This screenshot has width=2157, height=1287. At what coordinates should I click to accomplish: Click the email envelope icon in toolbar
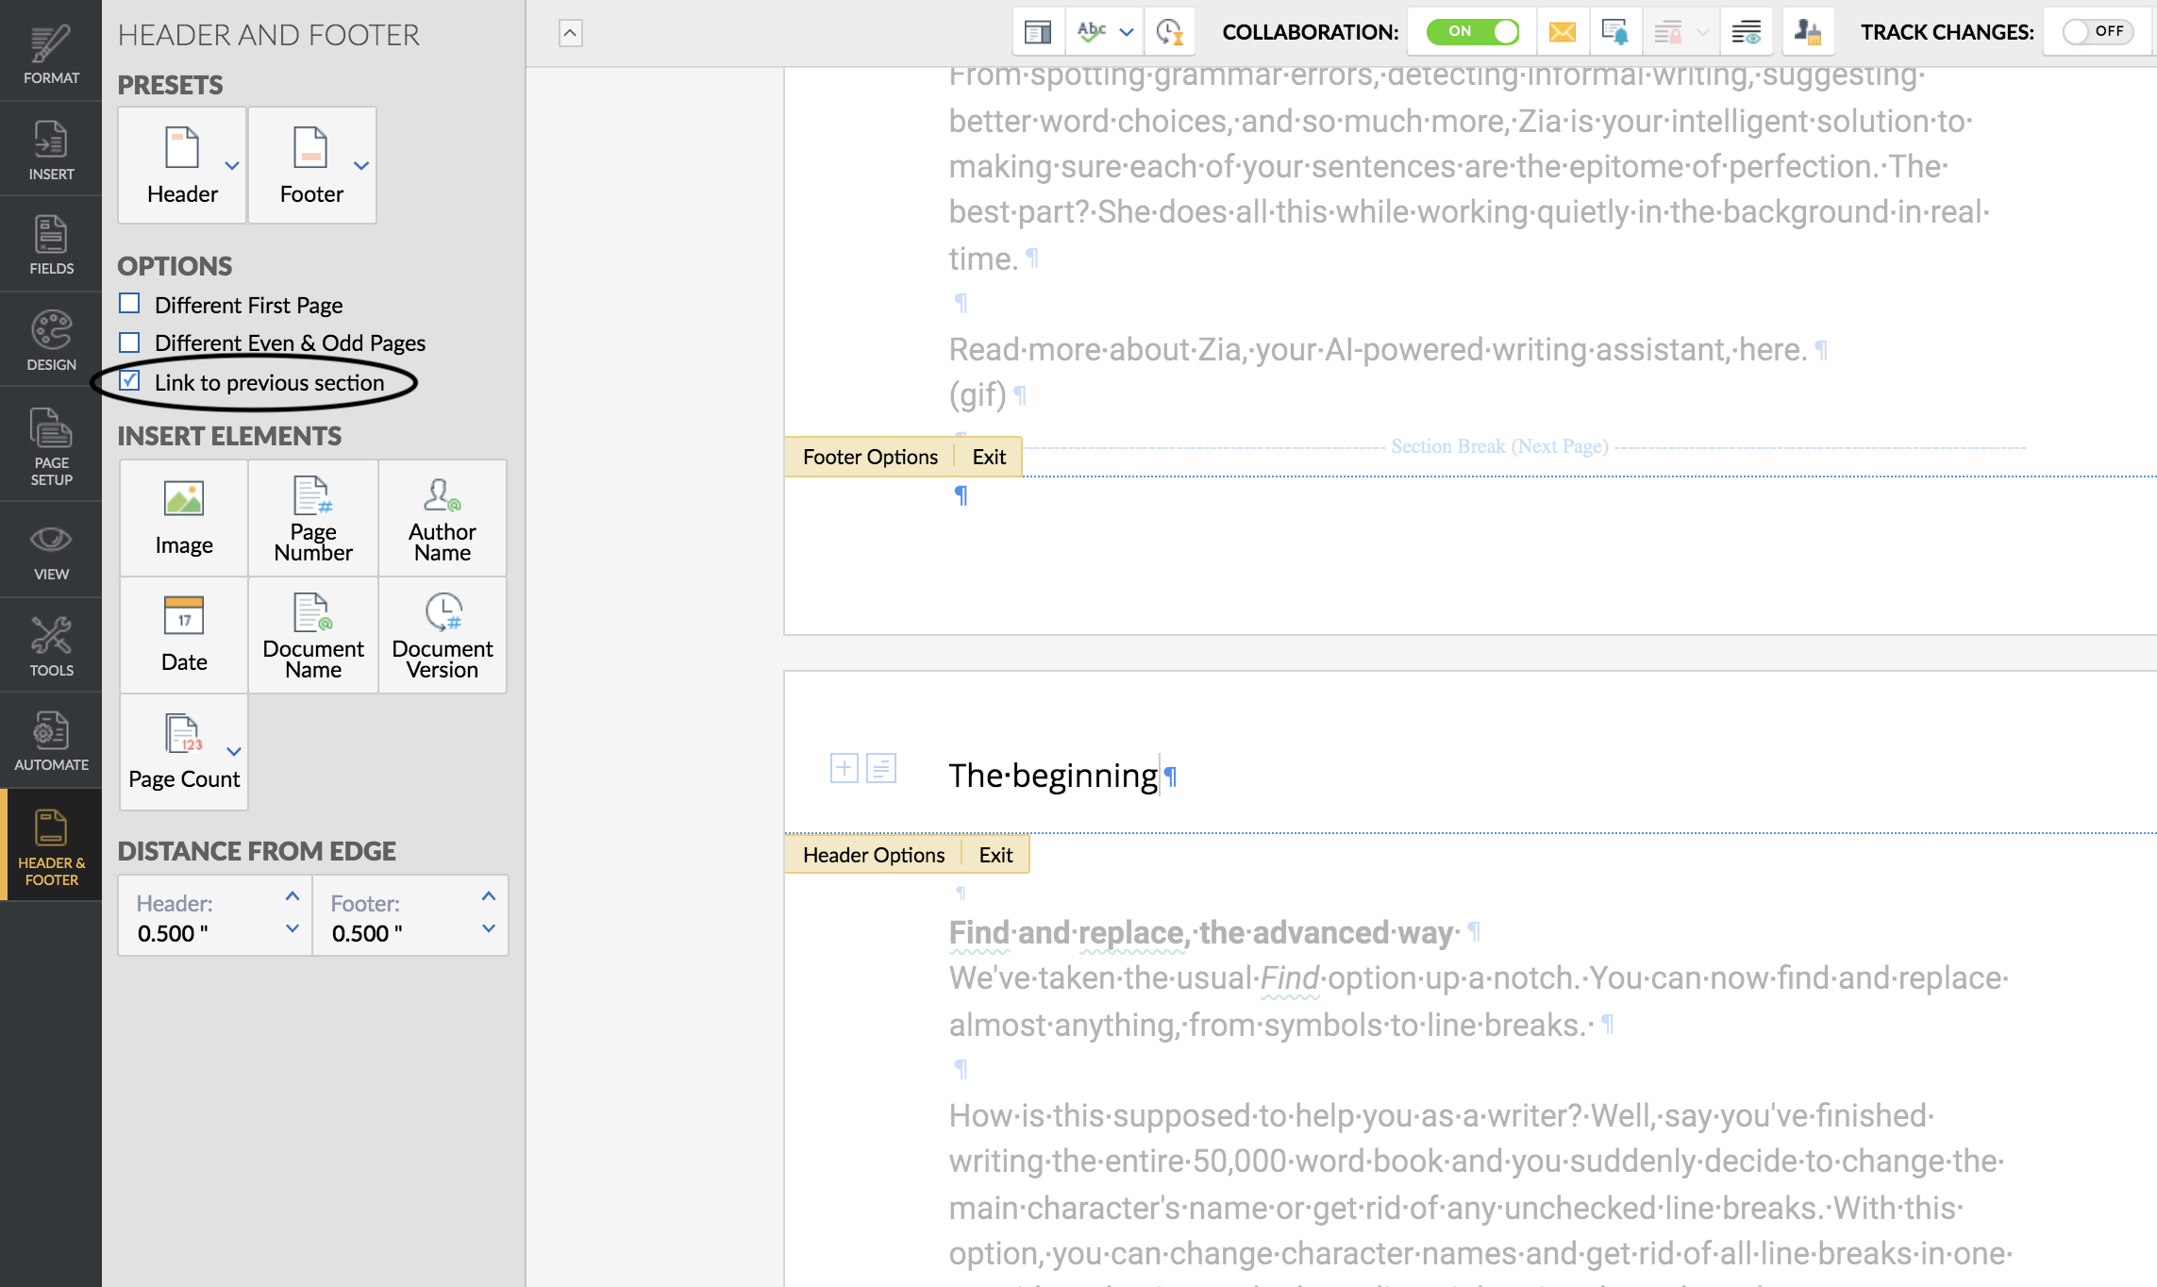point(1563,33)
